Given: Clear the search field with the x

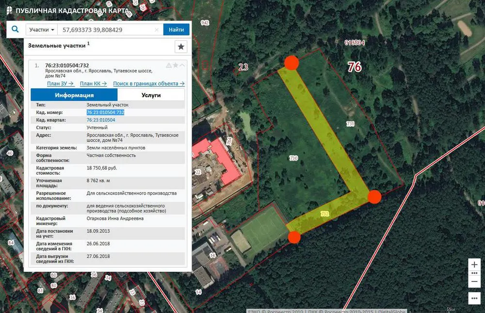Looking at the screenshot, I should coord(157,30).
